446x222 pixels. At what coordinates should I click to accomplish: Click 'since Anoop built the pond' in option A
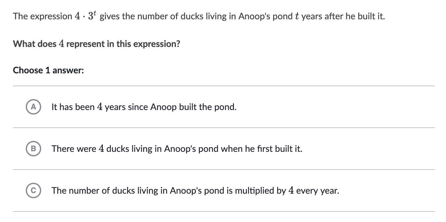point(182,107)
